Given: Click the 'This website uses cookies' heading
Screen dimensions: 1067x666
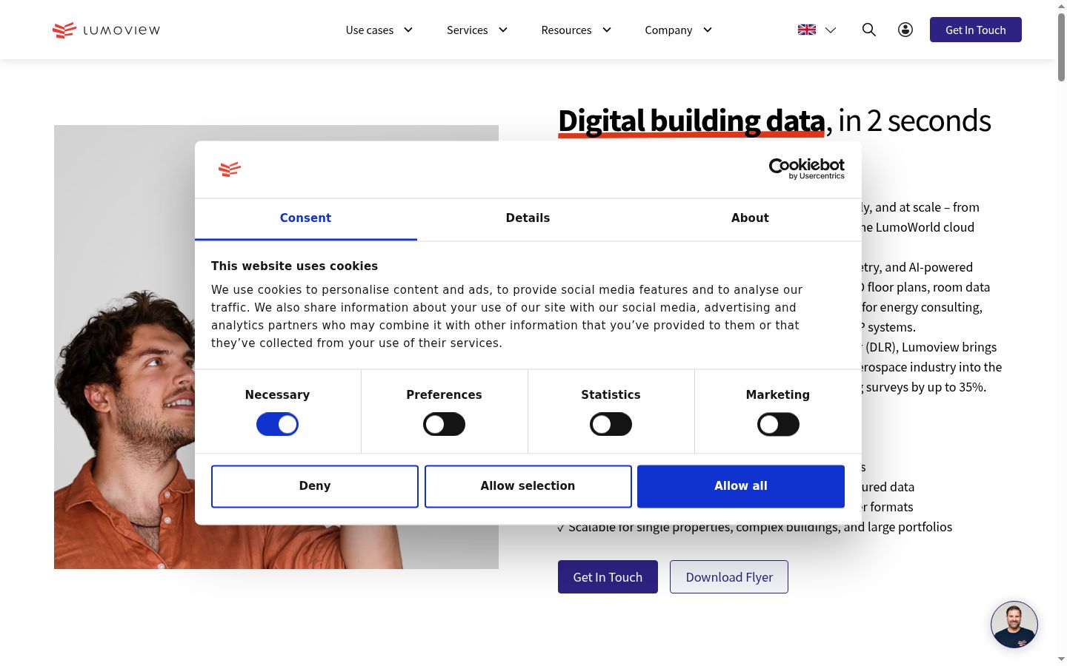Looking at the screenshot, I should coord(294,266).
